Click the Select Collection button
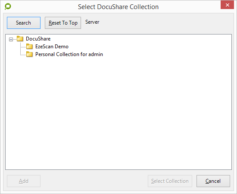 pyautogui.click(x=170, y=181)
